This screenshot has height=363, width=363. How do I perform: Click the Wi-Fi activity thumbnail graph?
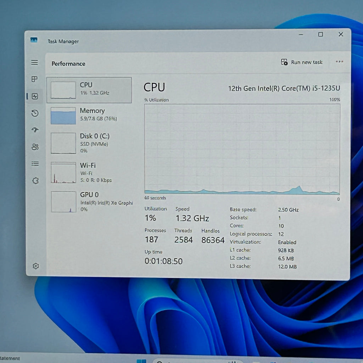tap(63, 173)
